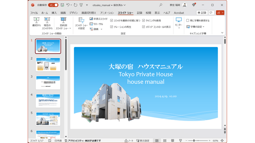
Task: Open the モニター dropdown
Action: click(x=178, y=23)
